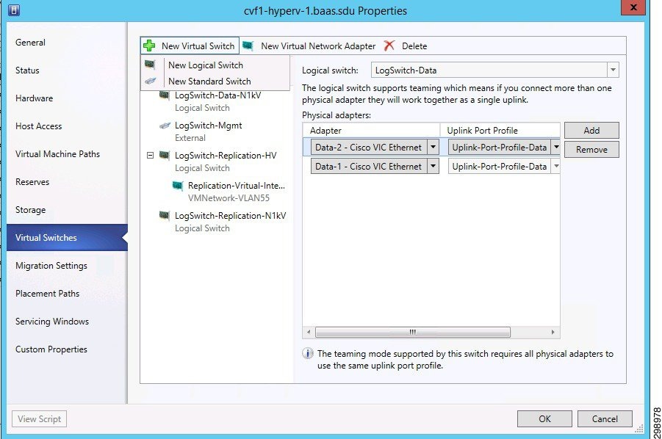662x439 pixels.
Task: Open the Status properties page
Action: pyautogui.click(x=27, y=70)
